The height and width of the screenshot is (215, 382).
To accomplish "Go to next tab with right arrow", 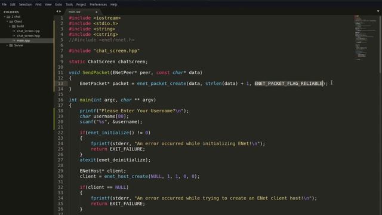I will click(60, 11).
